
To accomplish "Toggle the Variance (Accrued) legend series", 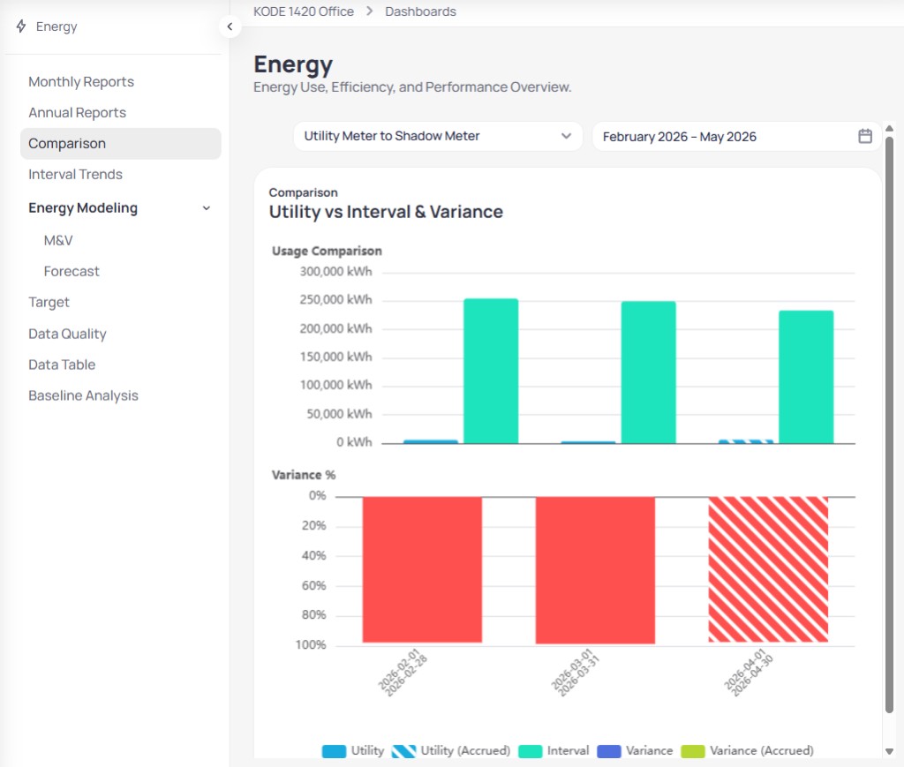I will click(x=747, y=751).
